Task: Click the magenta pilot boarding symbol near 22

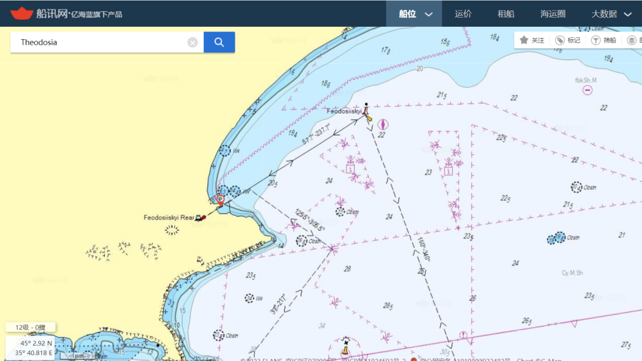Action: pos(382,124)
